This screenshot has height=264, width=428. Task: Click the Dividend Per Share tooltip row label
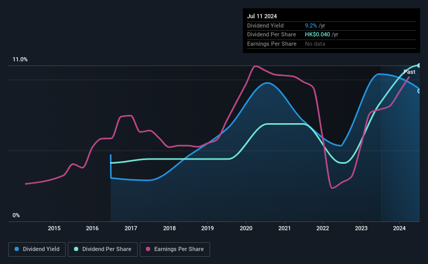(x=271, y=35)
